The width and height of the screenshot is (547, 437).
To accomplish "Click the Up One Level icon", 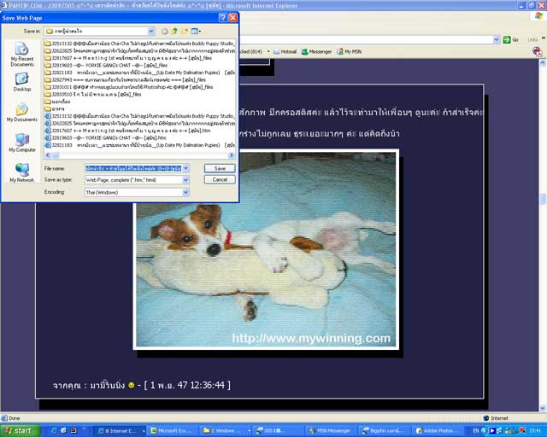I will coord(174,32).
